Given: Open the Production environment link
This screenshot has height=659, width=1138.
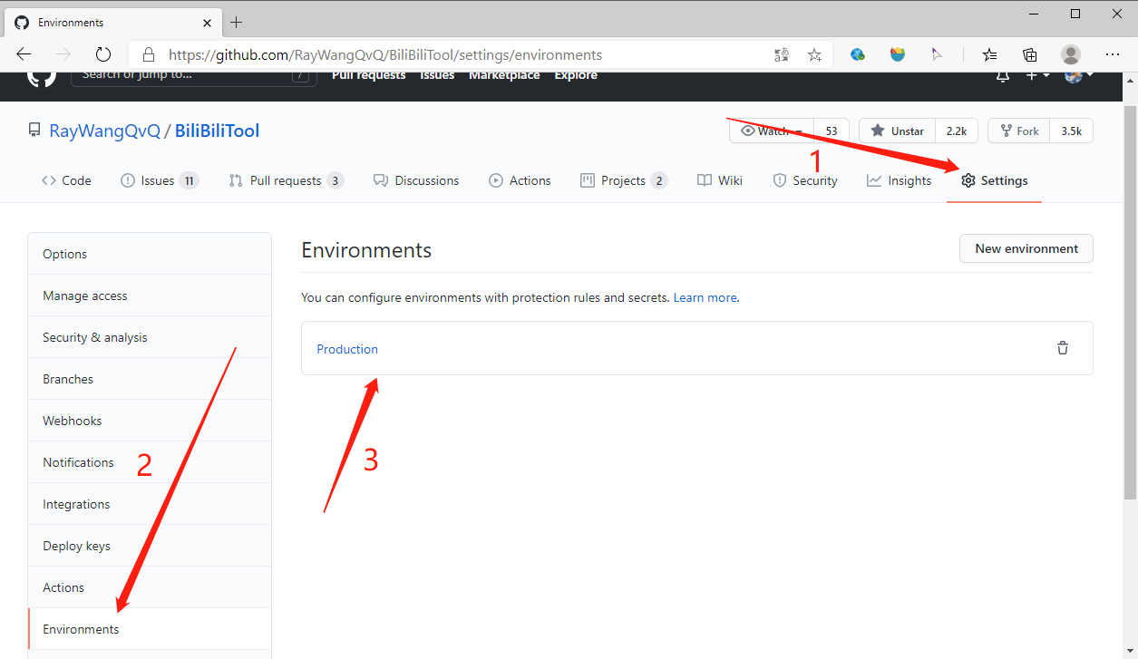Looking at the screenshot, I should pos(347,349).
